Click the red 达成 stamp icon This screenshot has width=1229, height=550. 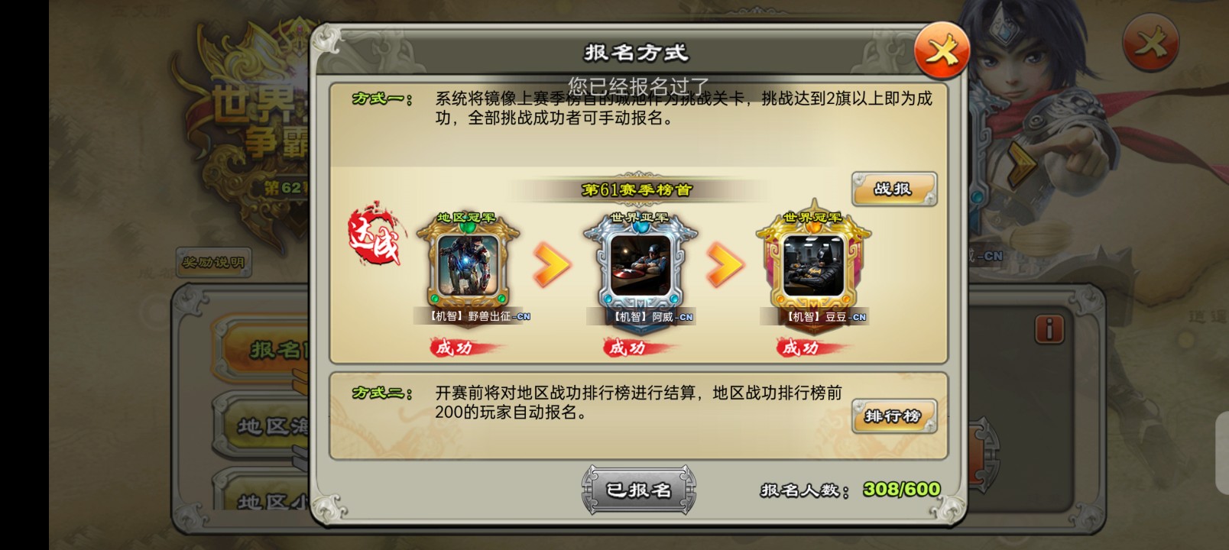coord(375,234)
